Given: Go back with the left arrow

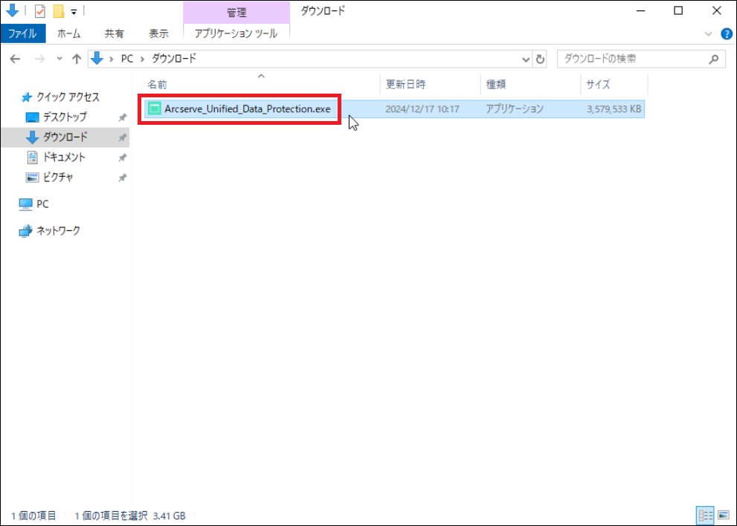Looking at the screenshot, I should [x=15, y=59].
